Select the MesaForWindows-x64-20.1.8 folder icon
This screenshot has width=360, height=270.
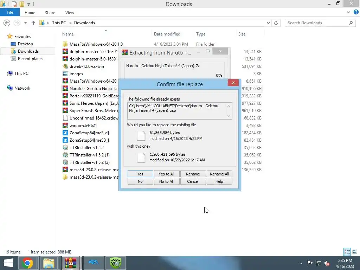point(65,44)
